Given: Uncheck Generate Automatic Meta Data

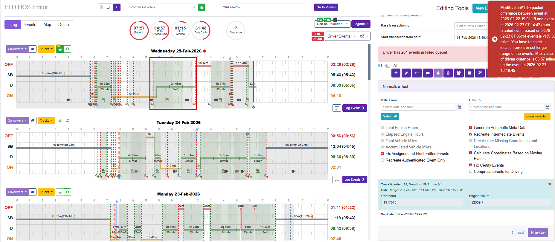Looking at the screenshot, I should [471, 128].
